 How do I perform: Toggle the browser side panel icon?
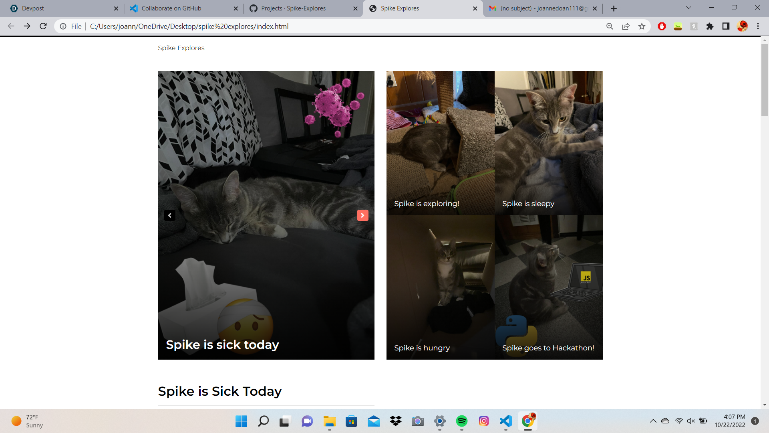tap(726, 26)
